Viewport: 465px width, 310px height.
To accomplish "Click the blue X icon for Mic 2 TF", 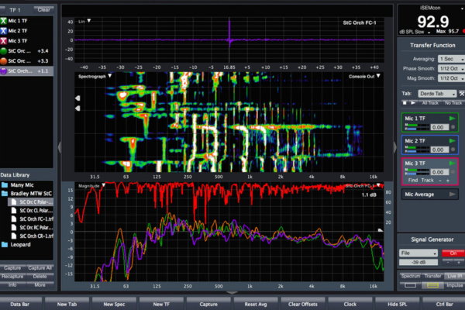I will pos(4,31).
